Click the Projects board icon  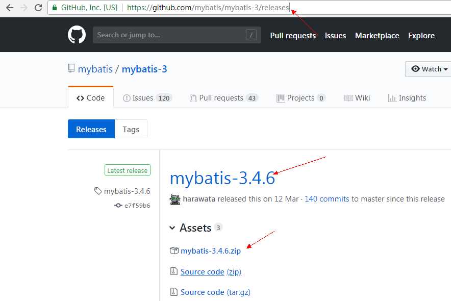[281, 98]
